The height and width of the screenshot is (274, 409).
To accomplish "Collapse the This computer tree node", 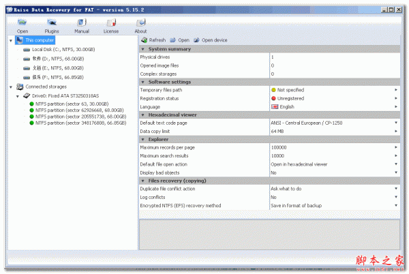I will pyautogui.click(x=11, y=41).
